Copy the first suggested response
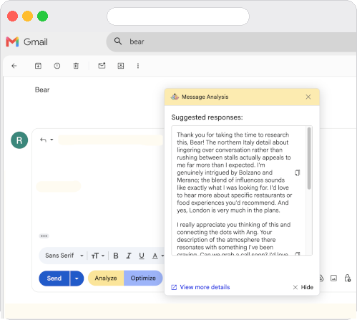The image size is (357, 320). 297,173
